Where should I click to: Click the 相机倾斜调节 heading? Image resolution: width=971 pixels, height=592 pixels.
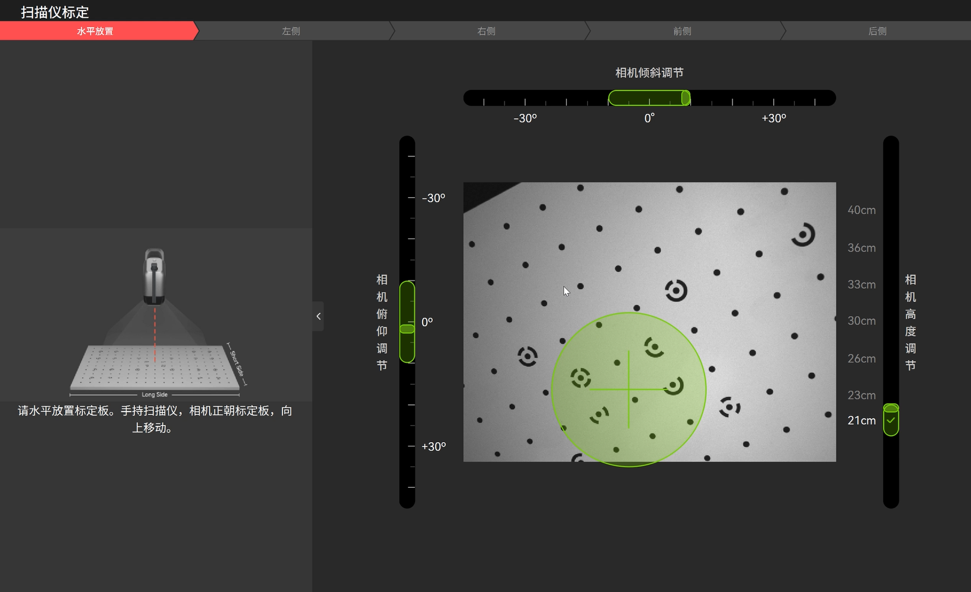point(649,73)
